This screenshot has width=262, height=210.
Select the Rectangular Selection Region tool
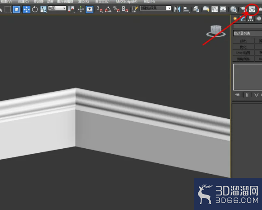pyautogui.click(x=8, y=9)
